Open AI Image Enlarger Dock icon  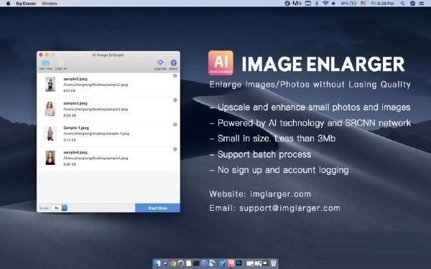pos(231,263)
